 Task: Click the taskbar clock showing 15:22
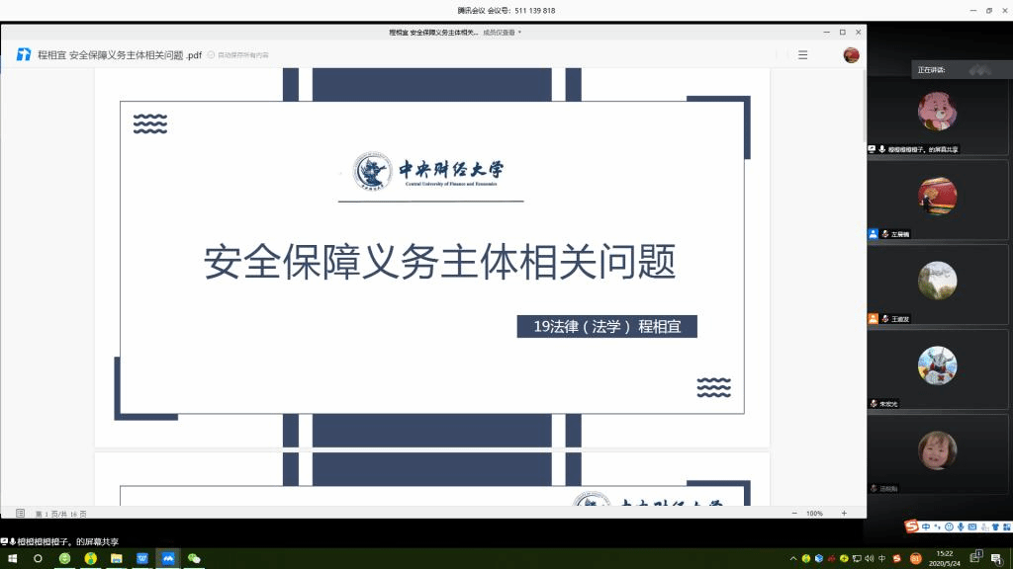click(945, 558)
